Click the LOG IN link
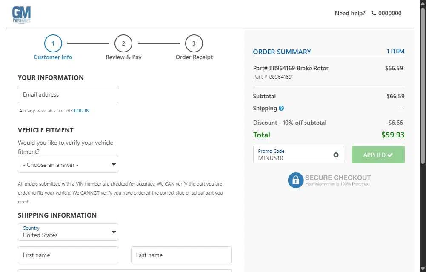Image resolution: width=426 pixels, height=272 pixels. [x=82, y=111]
